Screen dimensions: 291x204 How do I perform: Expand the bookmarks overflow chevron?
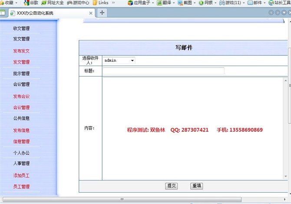tap(113, 3)
